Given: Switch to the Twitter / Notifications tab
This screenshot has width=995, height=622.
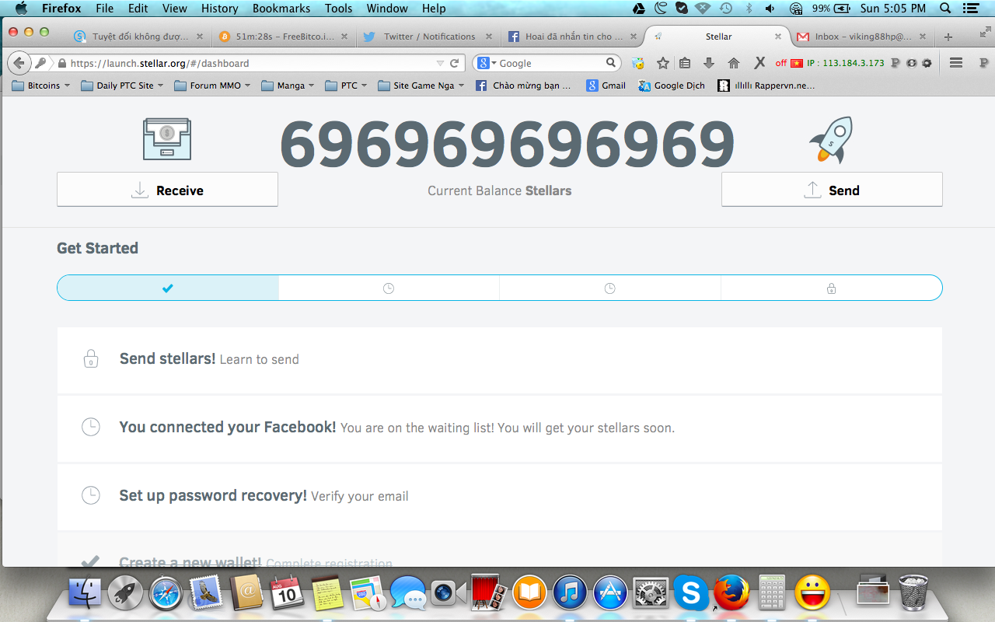Looking at the screenshot, I should pos(428,37).
